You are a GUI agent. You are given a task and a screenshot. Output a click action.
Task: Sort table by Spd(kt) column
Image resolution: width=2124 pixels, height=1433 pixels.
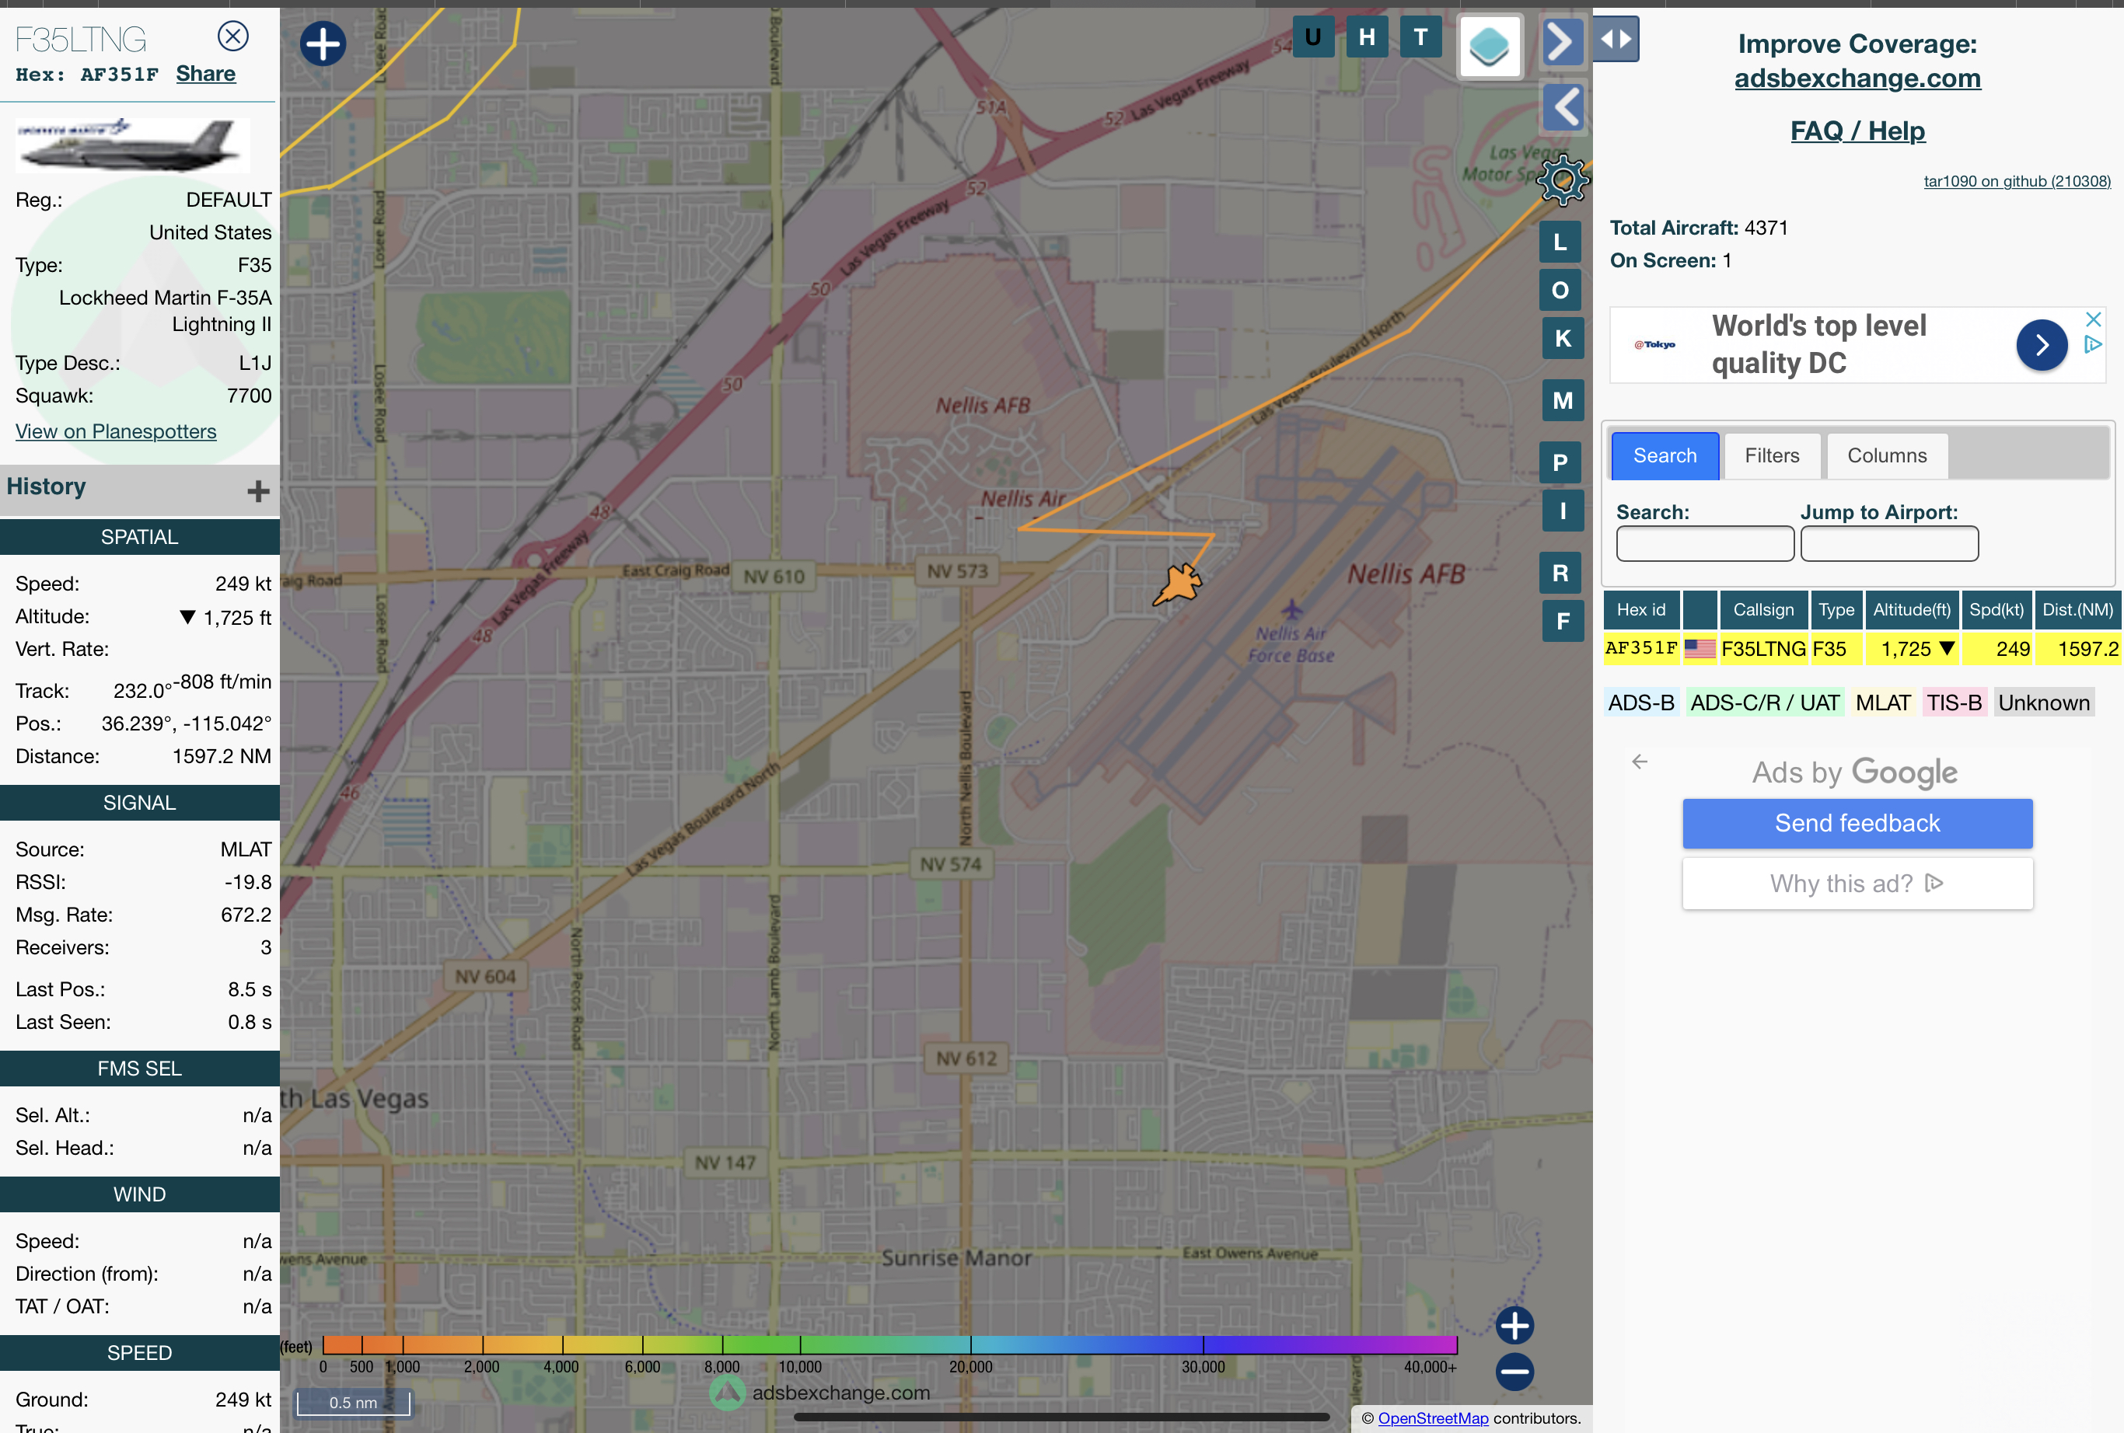[1996, 609]
